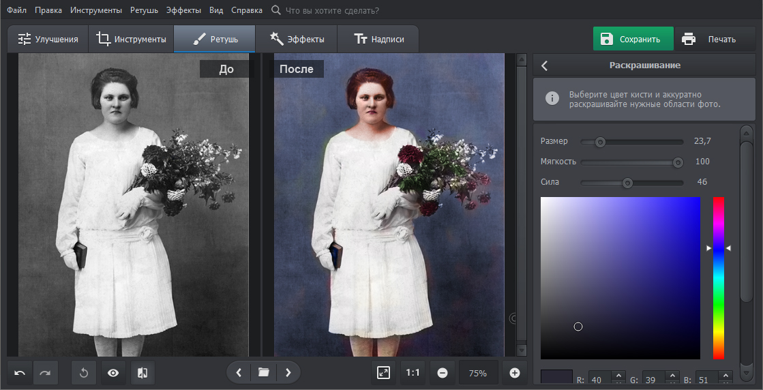Reset changes with the circular arrow icon

click(x=84, y=373)
